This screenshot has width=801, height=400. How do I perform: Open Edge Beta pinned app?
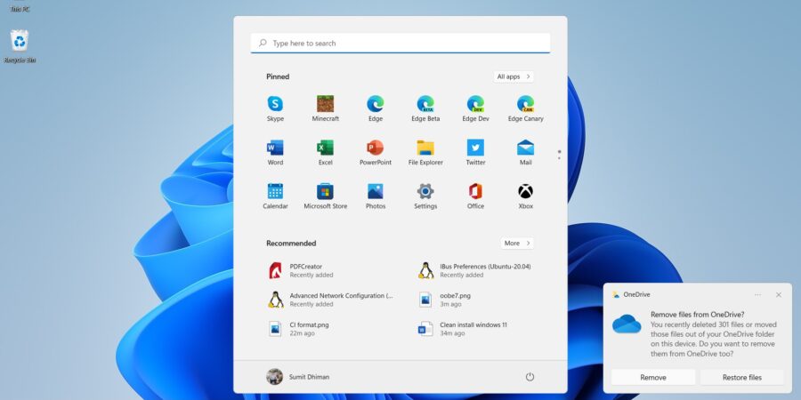[425, 108]
